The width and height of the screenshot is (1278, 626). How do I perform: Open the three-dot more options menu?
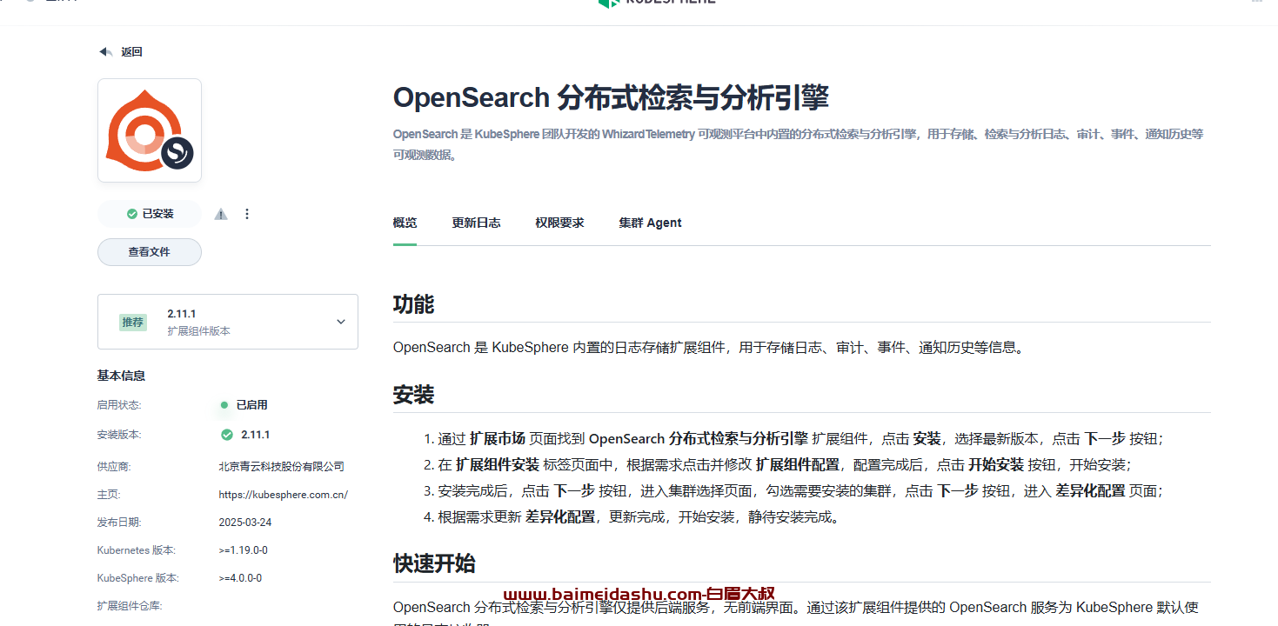[x=247, y=214]
